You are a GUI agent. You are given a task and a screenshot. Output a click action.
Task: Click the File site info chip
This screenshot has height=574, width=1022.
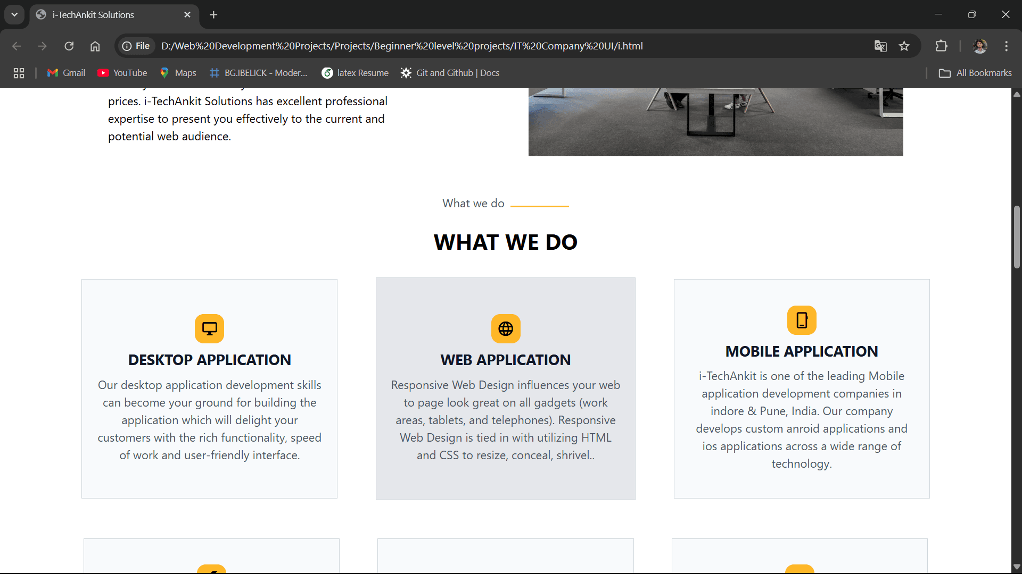click(136, 46)
